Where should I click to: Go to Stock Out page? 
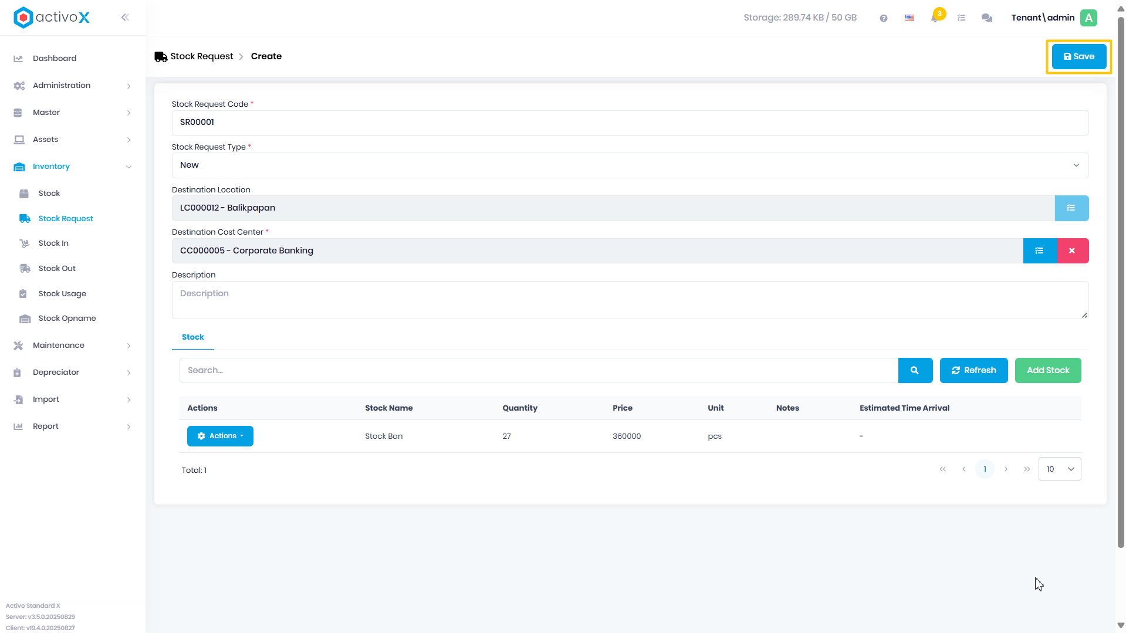pyautogui.click(x=57, y=269)
